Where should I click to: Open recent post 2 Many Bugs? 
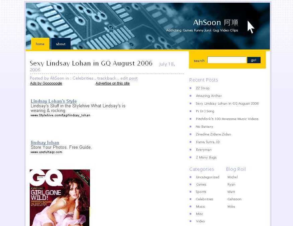206,157
